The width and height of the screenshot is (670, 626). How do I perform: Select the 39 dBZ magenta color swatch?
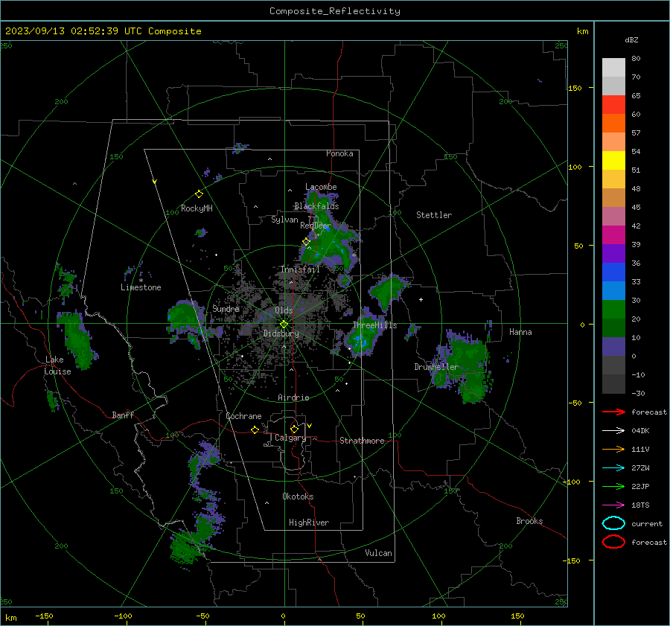click(613, 234)
